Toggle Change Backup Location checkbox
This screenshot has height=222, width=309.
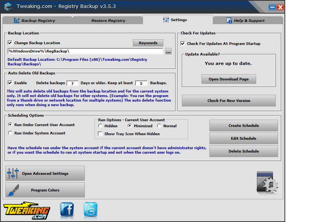(x=10, y=43)
